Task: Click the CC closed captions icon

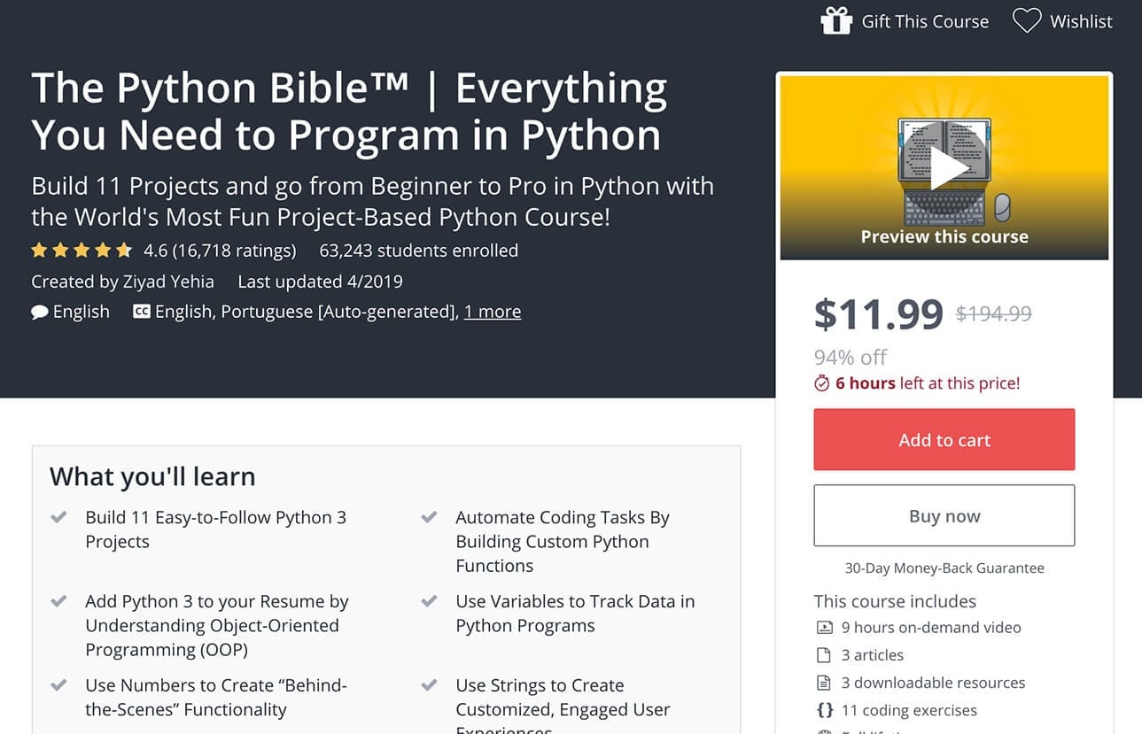Action: tap(141, 312)
